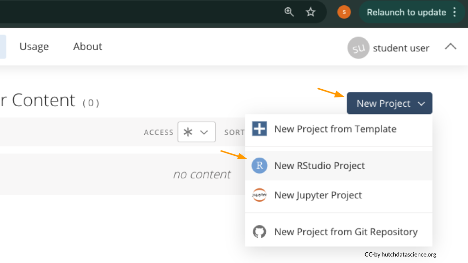The image size is (468, 263).
Task: Switch to the Usage tab
Action: tap(34, 47)
